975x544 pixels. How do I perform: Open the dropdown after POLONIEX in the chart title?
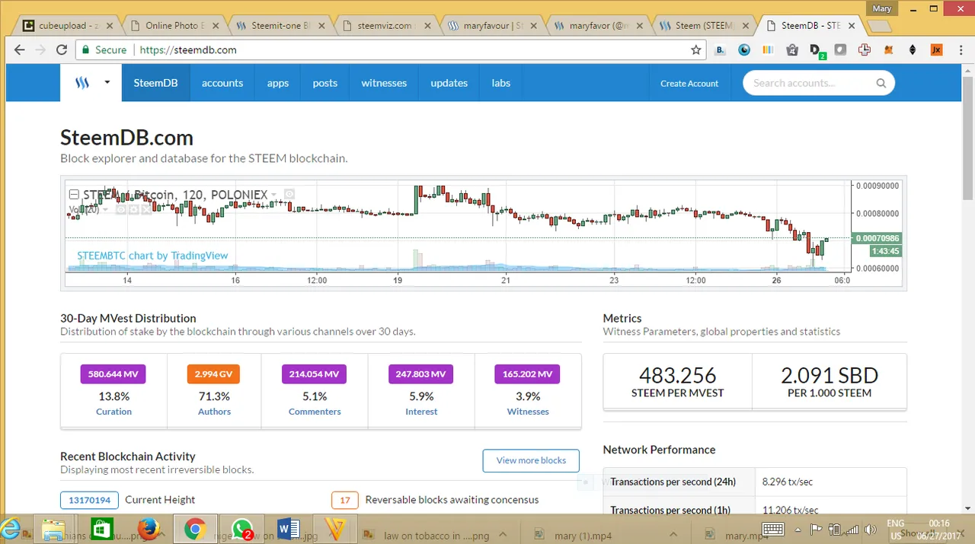click(x=273, y=195)
